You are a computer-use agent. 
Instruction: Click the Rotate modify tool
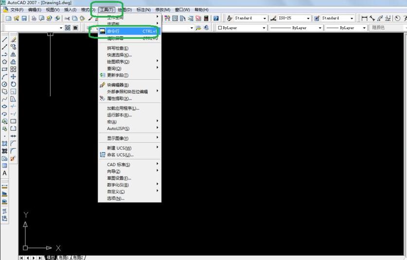[x=13, y=84]
